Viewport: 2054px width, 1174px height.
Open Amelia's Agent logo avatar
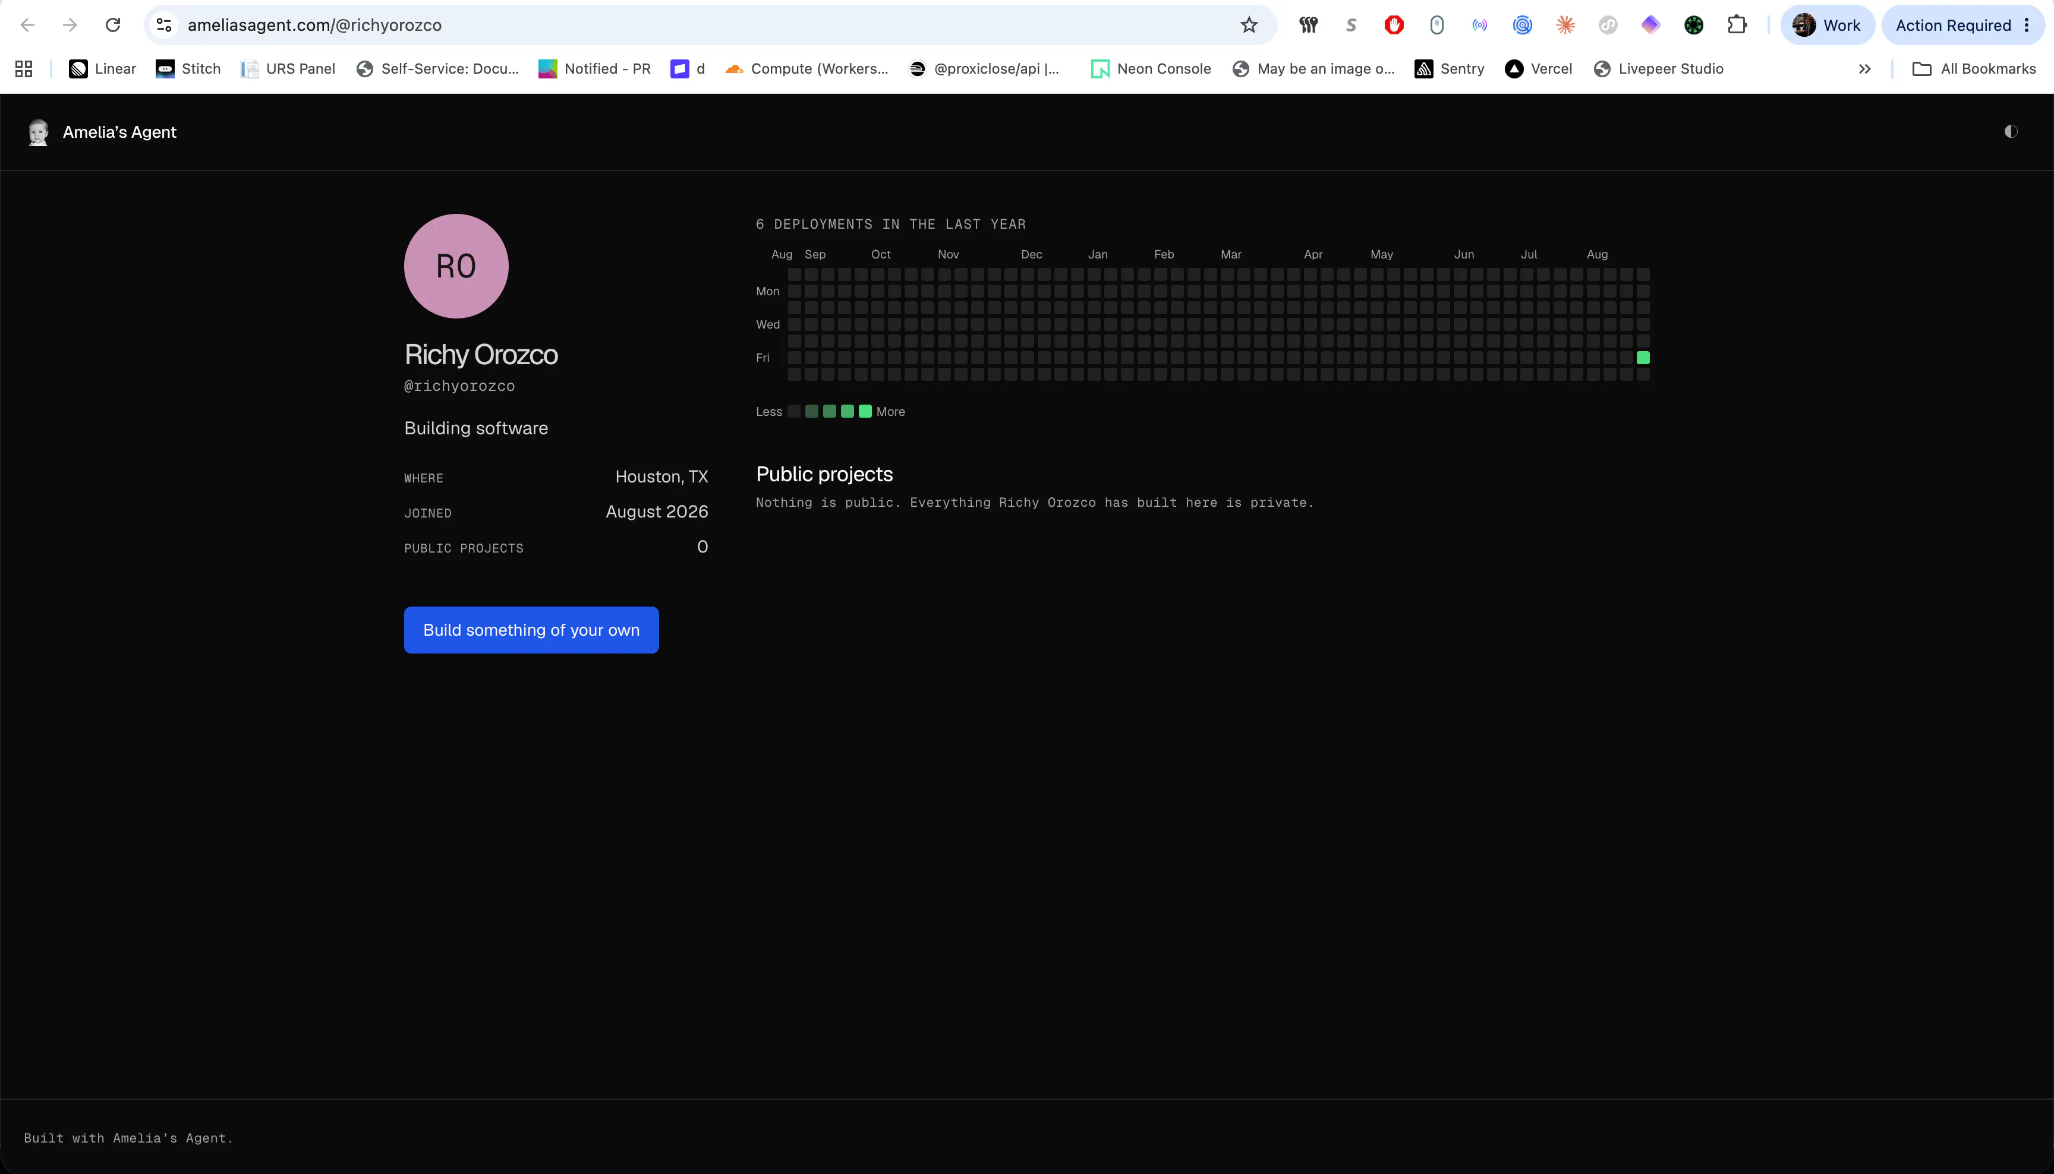[x=38, y=132]
